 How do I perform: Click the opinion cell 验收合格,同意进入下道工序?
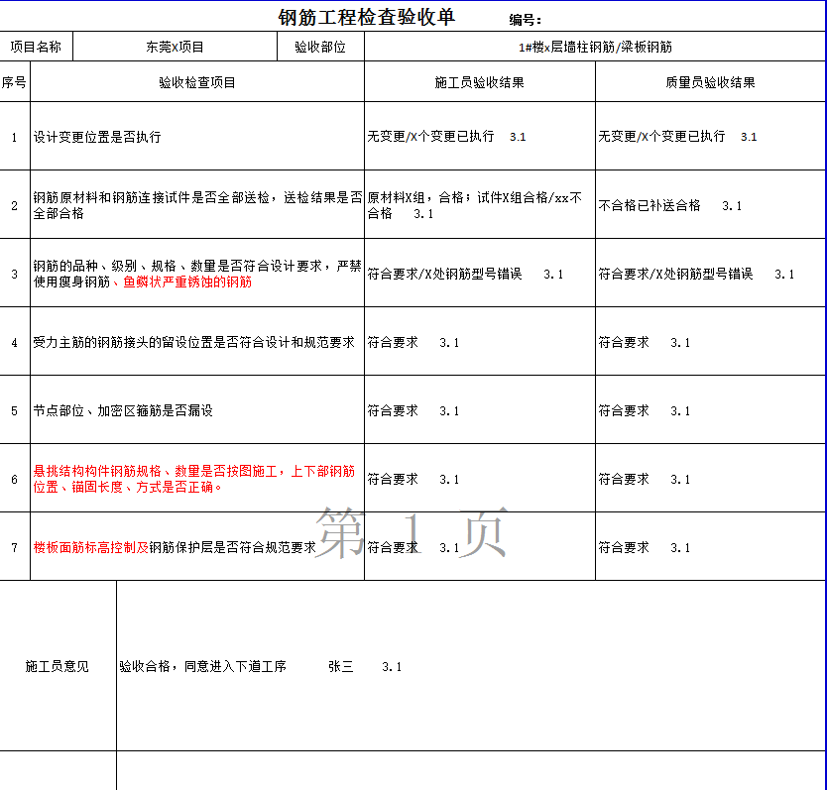[x=471, y=666]
